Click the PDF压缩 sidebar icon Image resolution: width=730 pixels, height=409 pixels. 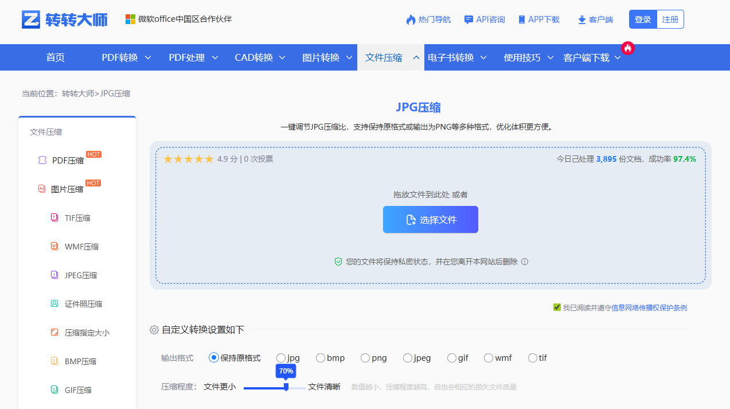[42, 161]
